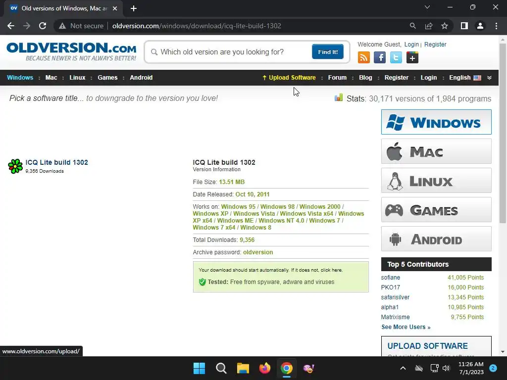This screenshot has width=507, height=380.
Task: Share this page via address bar icon
Action: click(x=429, y=26)
